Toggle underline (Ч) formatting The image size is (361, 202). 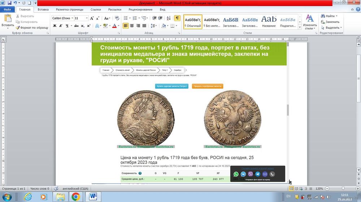pyautogui.click(x=67, y=26)
